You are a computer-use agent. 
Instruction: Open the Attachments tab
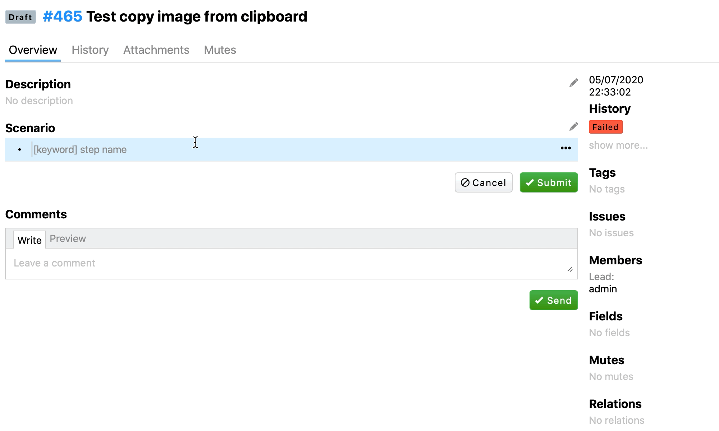pyautogui.click(x=156, y=50)
